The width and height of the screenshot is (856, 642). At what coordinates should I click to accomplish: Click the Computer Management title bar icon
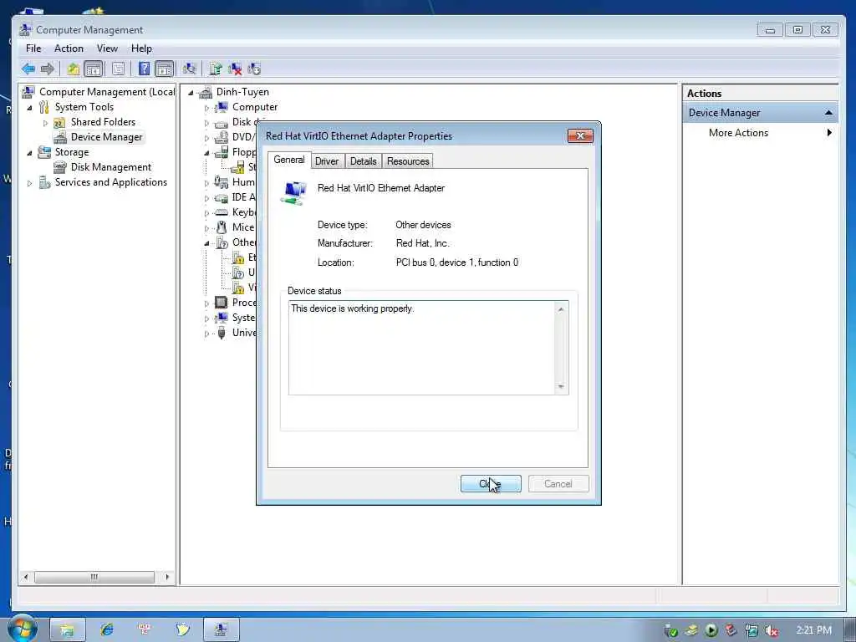[25, 29]
